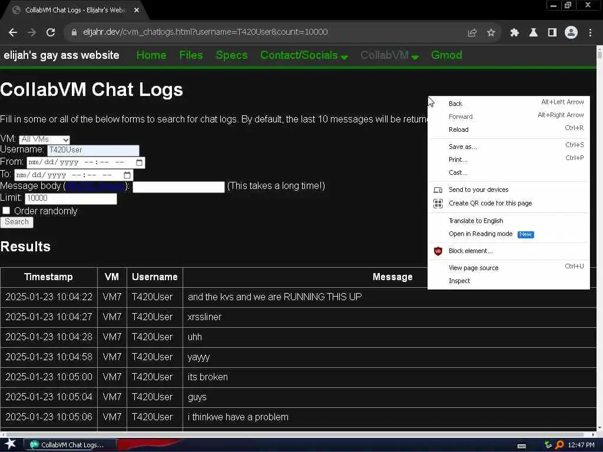This screenshot has width=603, height=452.
Task: Open the keyboard tray icon
Action: [522, 446]
